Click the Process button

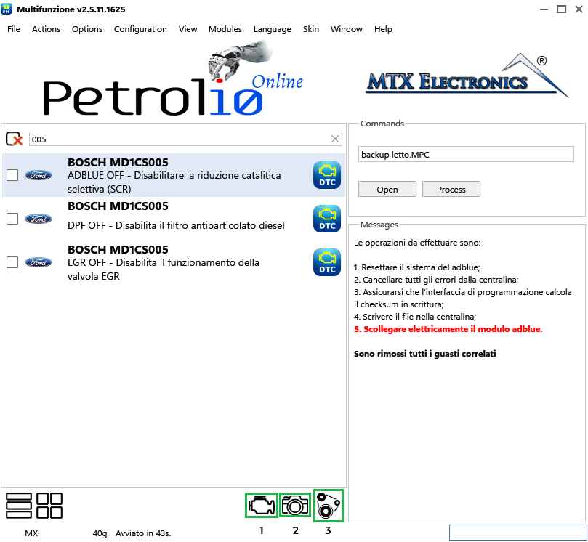tap(451, 190)
